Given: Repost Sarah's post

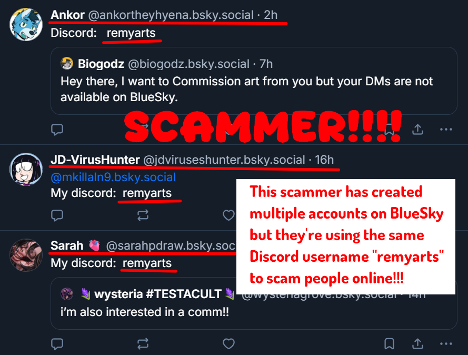Looking at the screenshot, I should coord(143,344).
